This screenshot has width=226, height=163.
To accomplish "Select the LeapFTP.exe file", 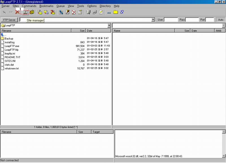I will [12, 46].
